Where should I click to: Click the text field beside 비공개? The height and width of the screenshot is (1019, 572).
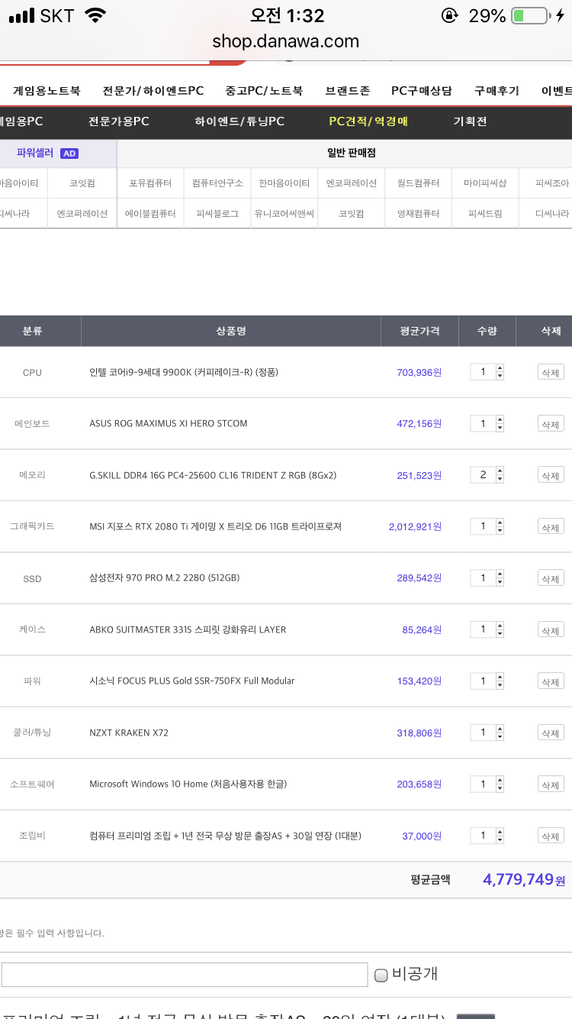point(185,975)
